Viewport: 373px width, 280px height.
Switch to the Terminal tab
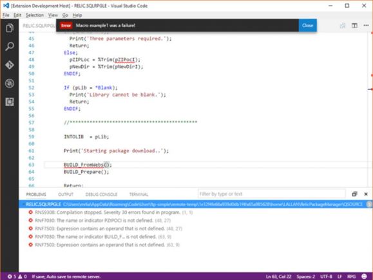click(x=139, y=194)
